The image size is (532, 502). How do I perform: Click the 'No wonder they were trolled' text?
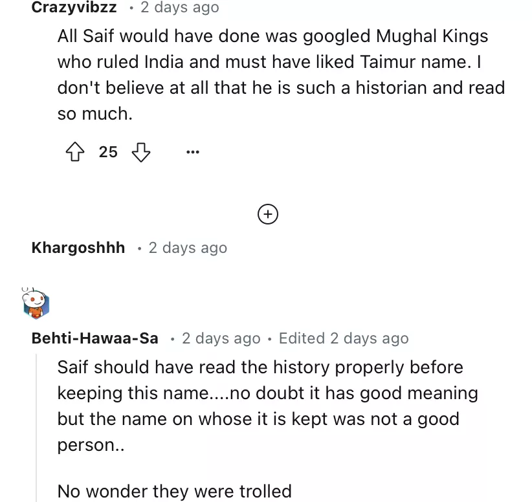click(174, 491)
